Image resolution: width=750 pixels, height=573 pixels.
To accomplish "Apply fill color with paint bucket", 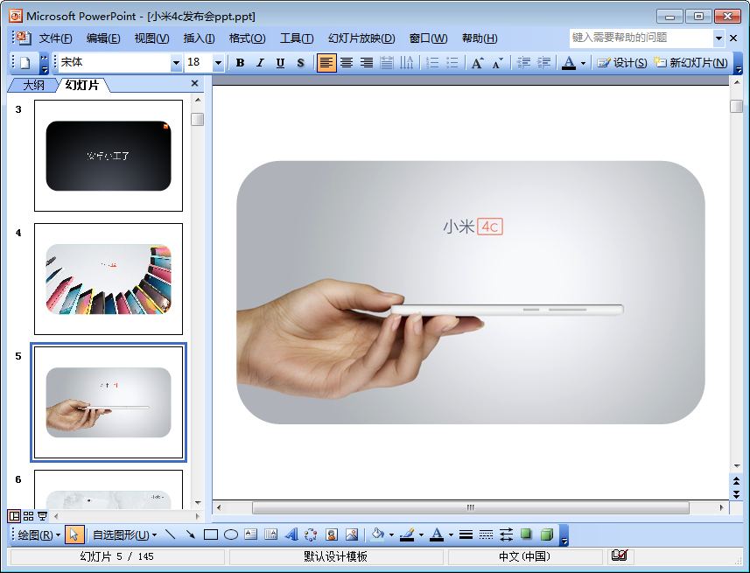I will [378, 535].
